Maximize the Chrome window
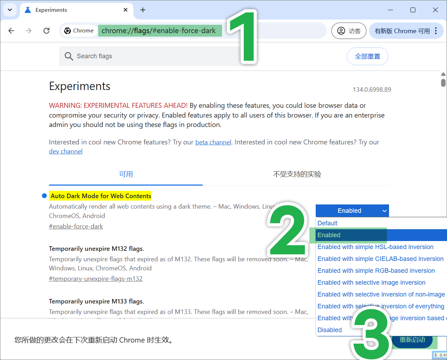 point(413,10)
